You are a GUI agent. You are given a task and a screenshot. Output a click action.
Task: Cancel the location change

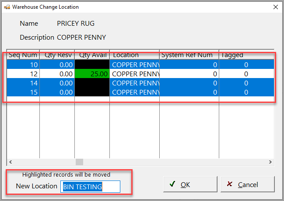(248, 184)
